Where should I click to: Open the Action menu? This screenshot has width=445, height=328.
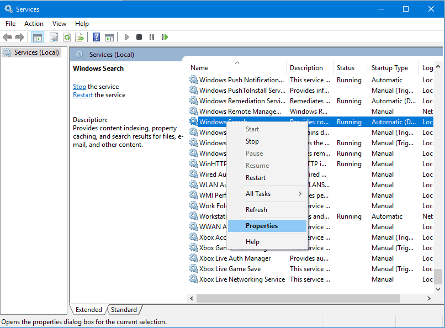(x=34, y=24)
